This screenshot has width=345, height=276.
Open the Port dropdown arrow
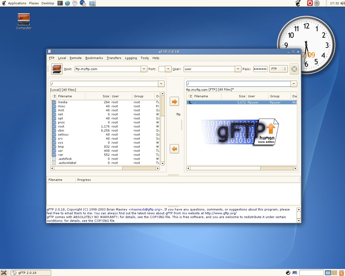pyautogui.click(x=168, y=69)
